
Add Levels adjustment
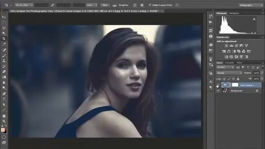tap(231, 46)
